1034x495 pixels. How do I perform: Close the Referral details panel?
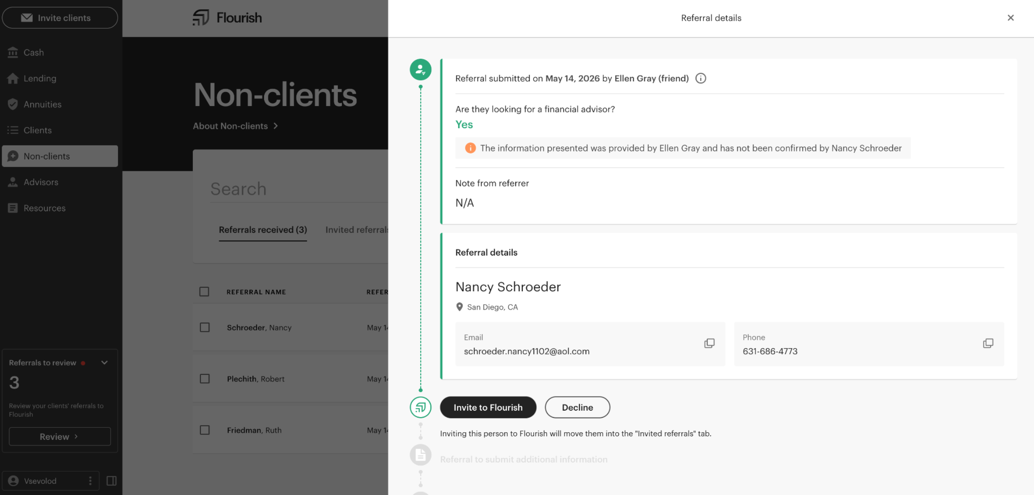coord(1011,18)
